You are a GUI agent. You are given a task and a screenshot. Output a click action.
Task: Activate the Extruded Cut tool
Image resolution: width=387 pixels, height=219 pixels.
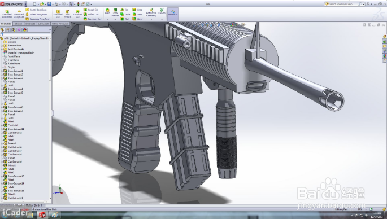click(x=58, y=14)
